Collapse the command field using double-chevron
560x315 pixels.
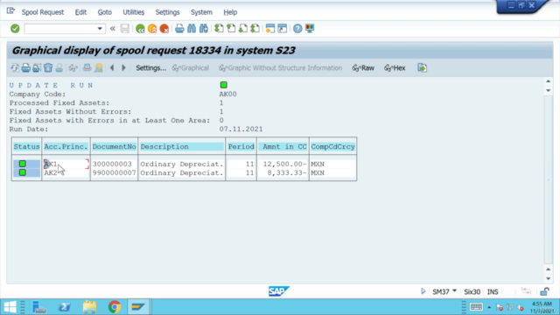[x=113, y=29]
